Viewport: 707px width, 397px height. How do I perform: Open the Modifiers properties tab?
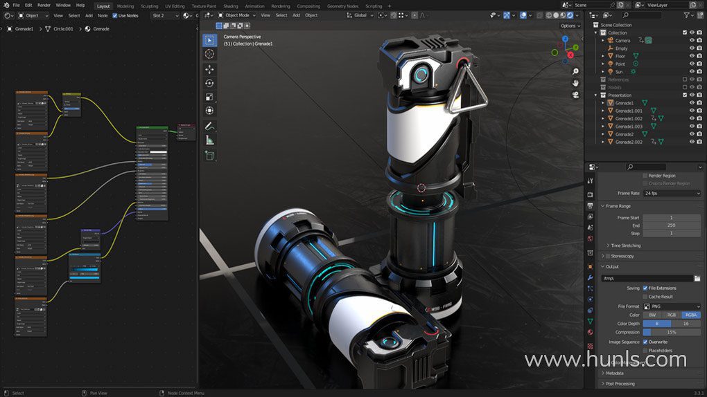(x=591, y=278)
